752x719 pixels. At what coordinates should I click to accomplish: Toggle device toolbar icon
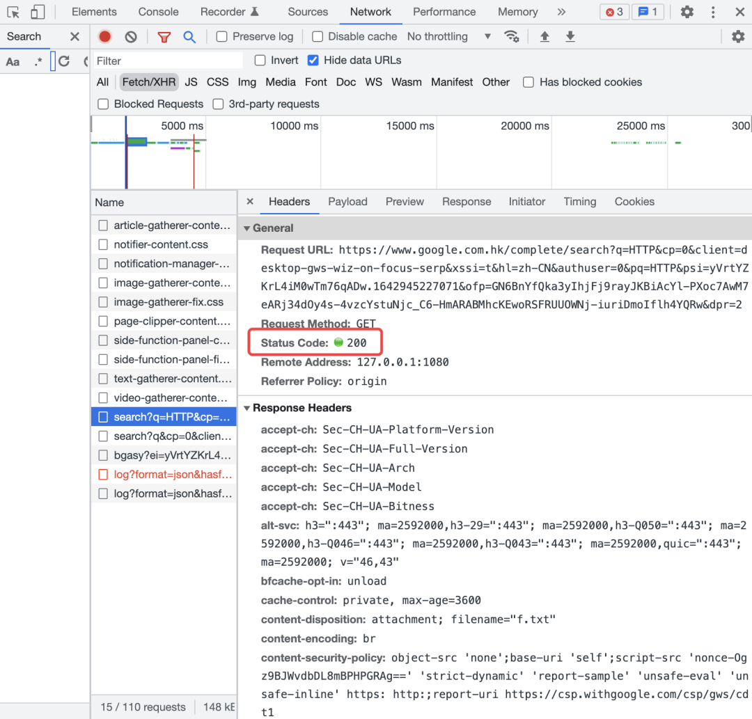(38, 12)
